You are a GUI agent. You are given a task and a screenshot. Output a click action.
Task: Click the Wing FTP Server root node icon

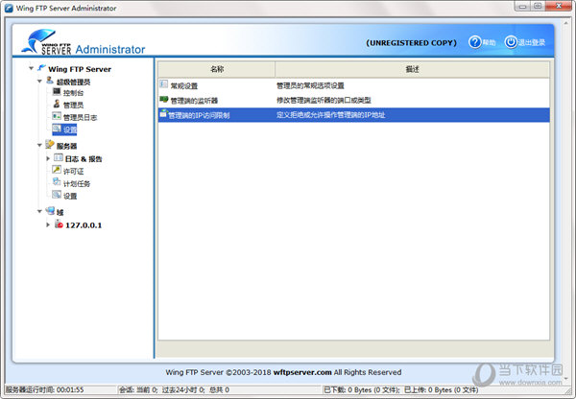pyautogui.click(x=41, y=68)
